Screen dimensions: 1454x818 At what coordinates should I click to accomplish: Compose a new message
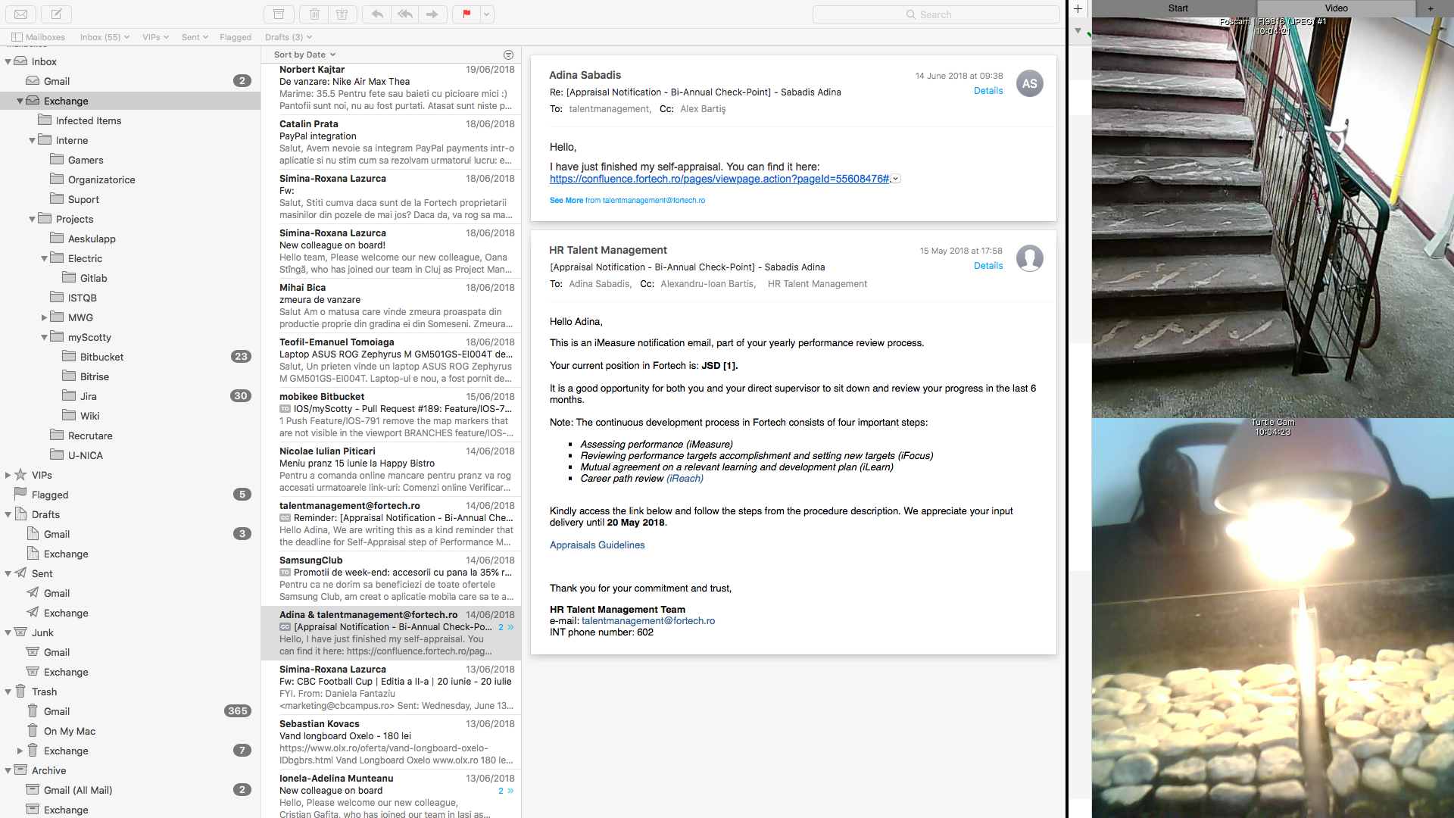pyautogui.click(x=57, y=14)
